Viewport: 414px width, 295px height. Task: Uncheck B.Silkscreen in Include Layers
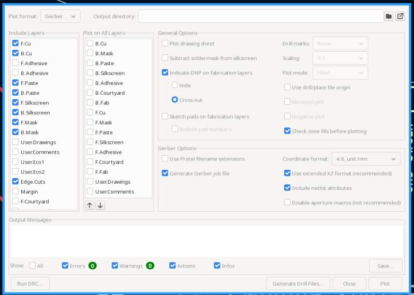[16, 112]
